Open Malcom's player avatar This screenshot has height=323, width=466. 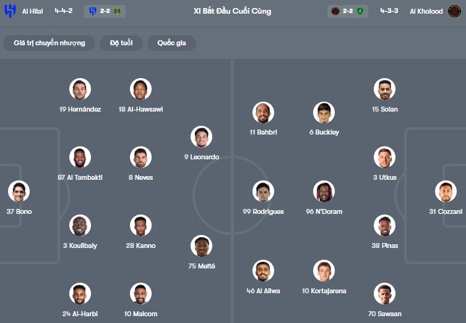coord(141,294)
